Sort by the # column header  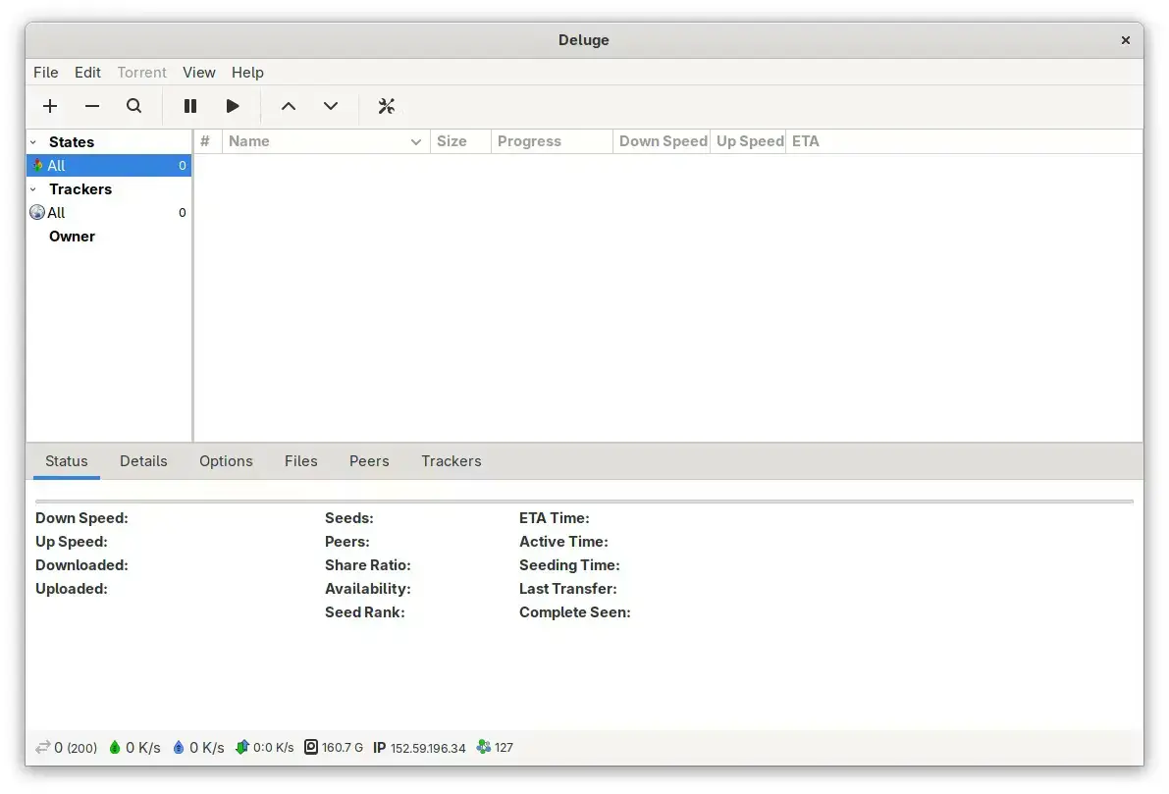(208, 141)
